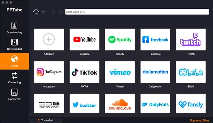Reload the page with the refresh icon
This screenshot has height=123, width=213.
point(61,12)
